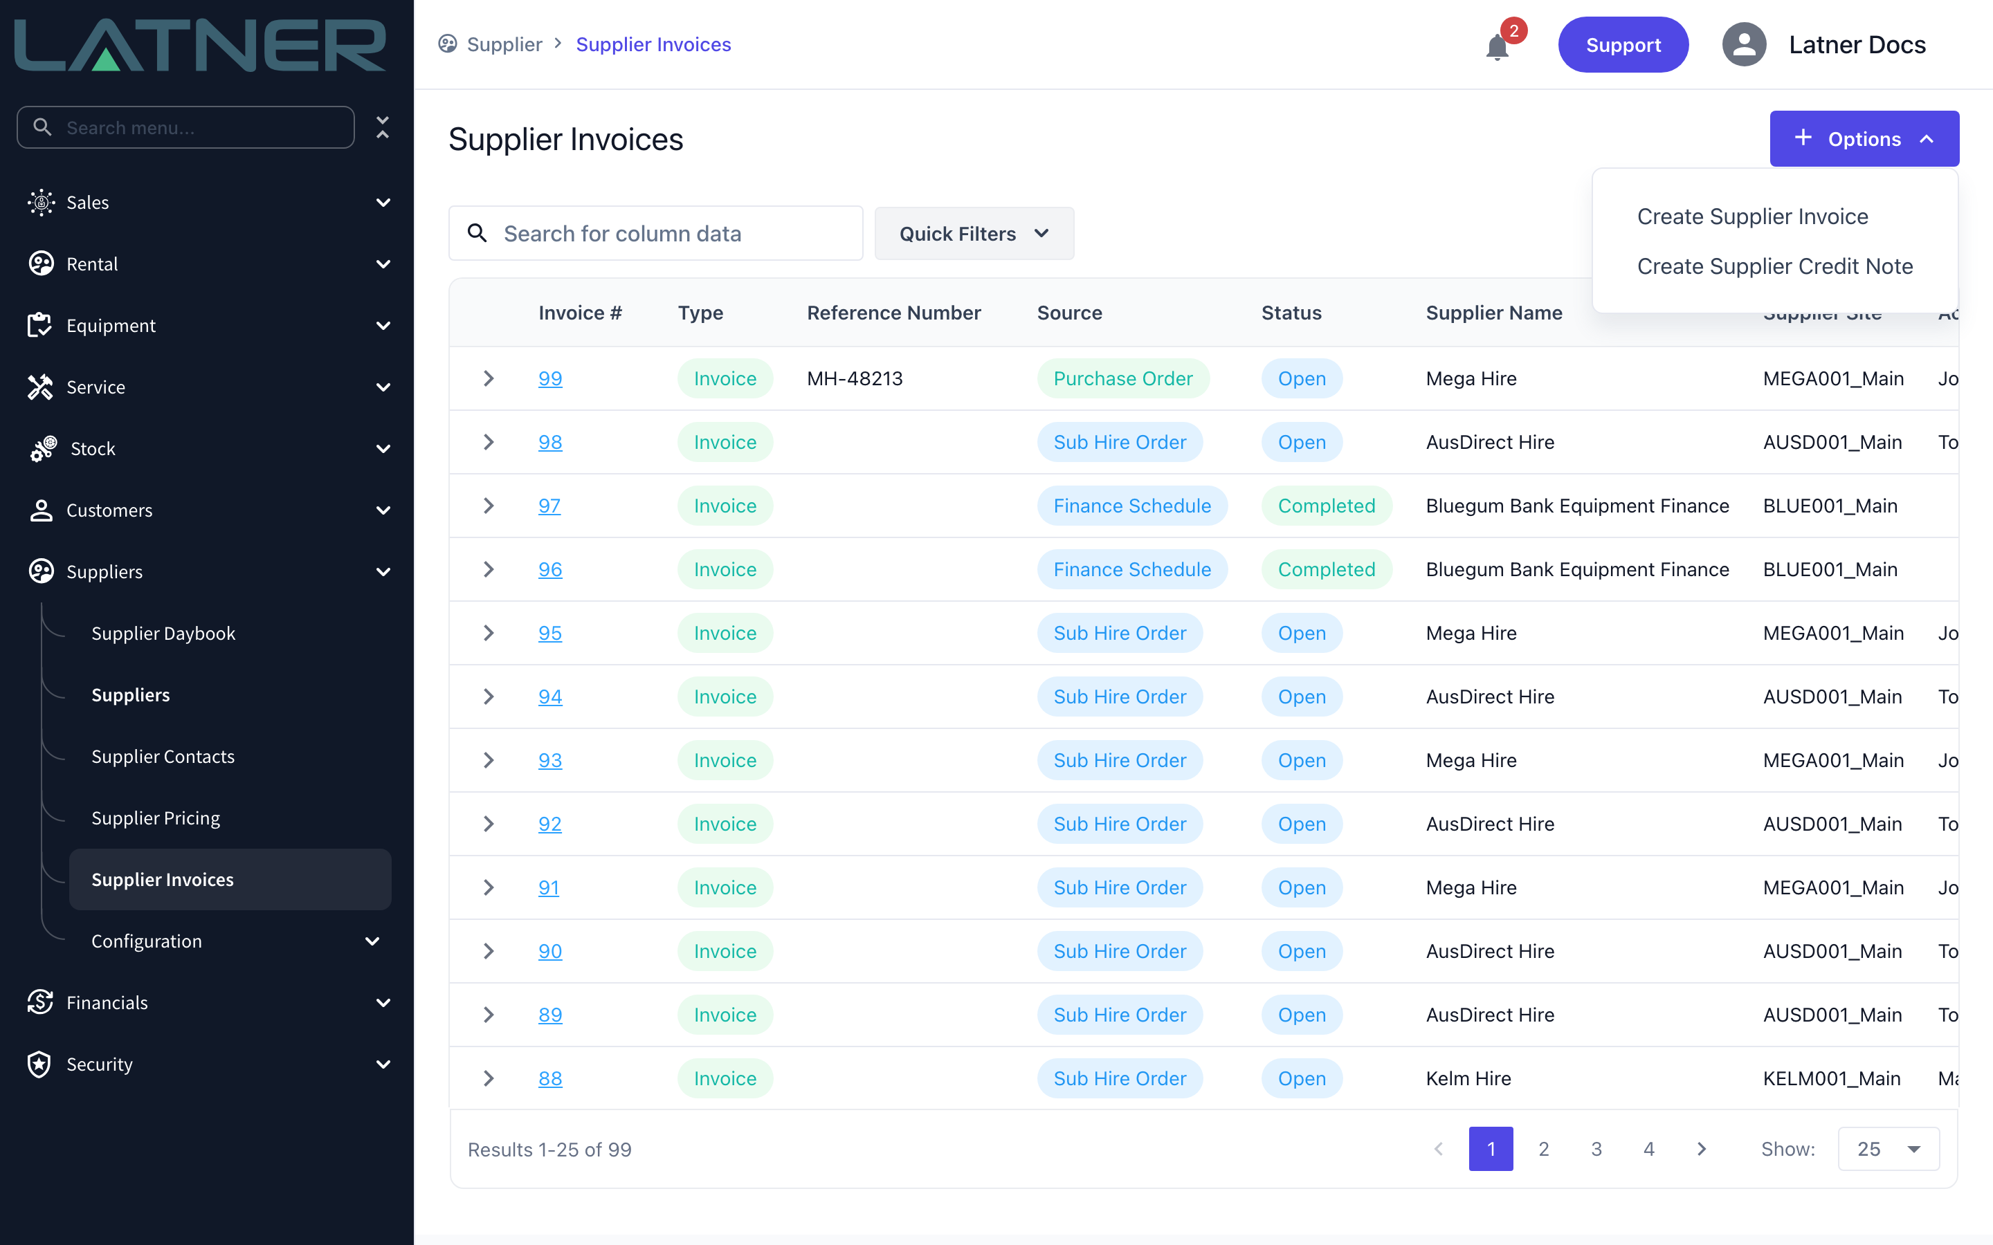Click the Reference Number column header
This screenshot has width=1993, height=1245.
coord(893,313)
